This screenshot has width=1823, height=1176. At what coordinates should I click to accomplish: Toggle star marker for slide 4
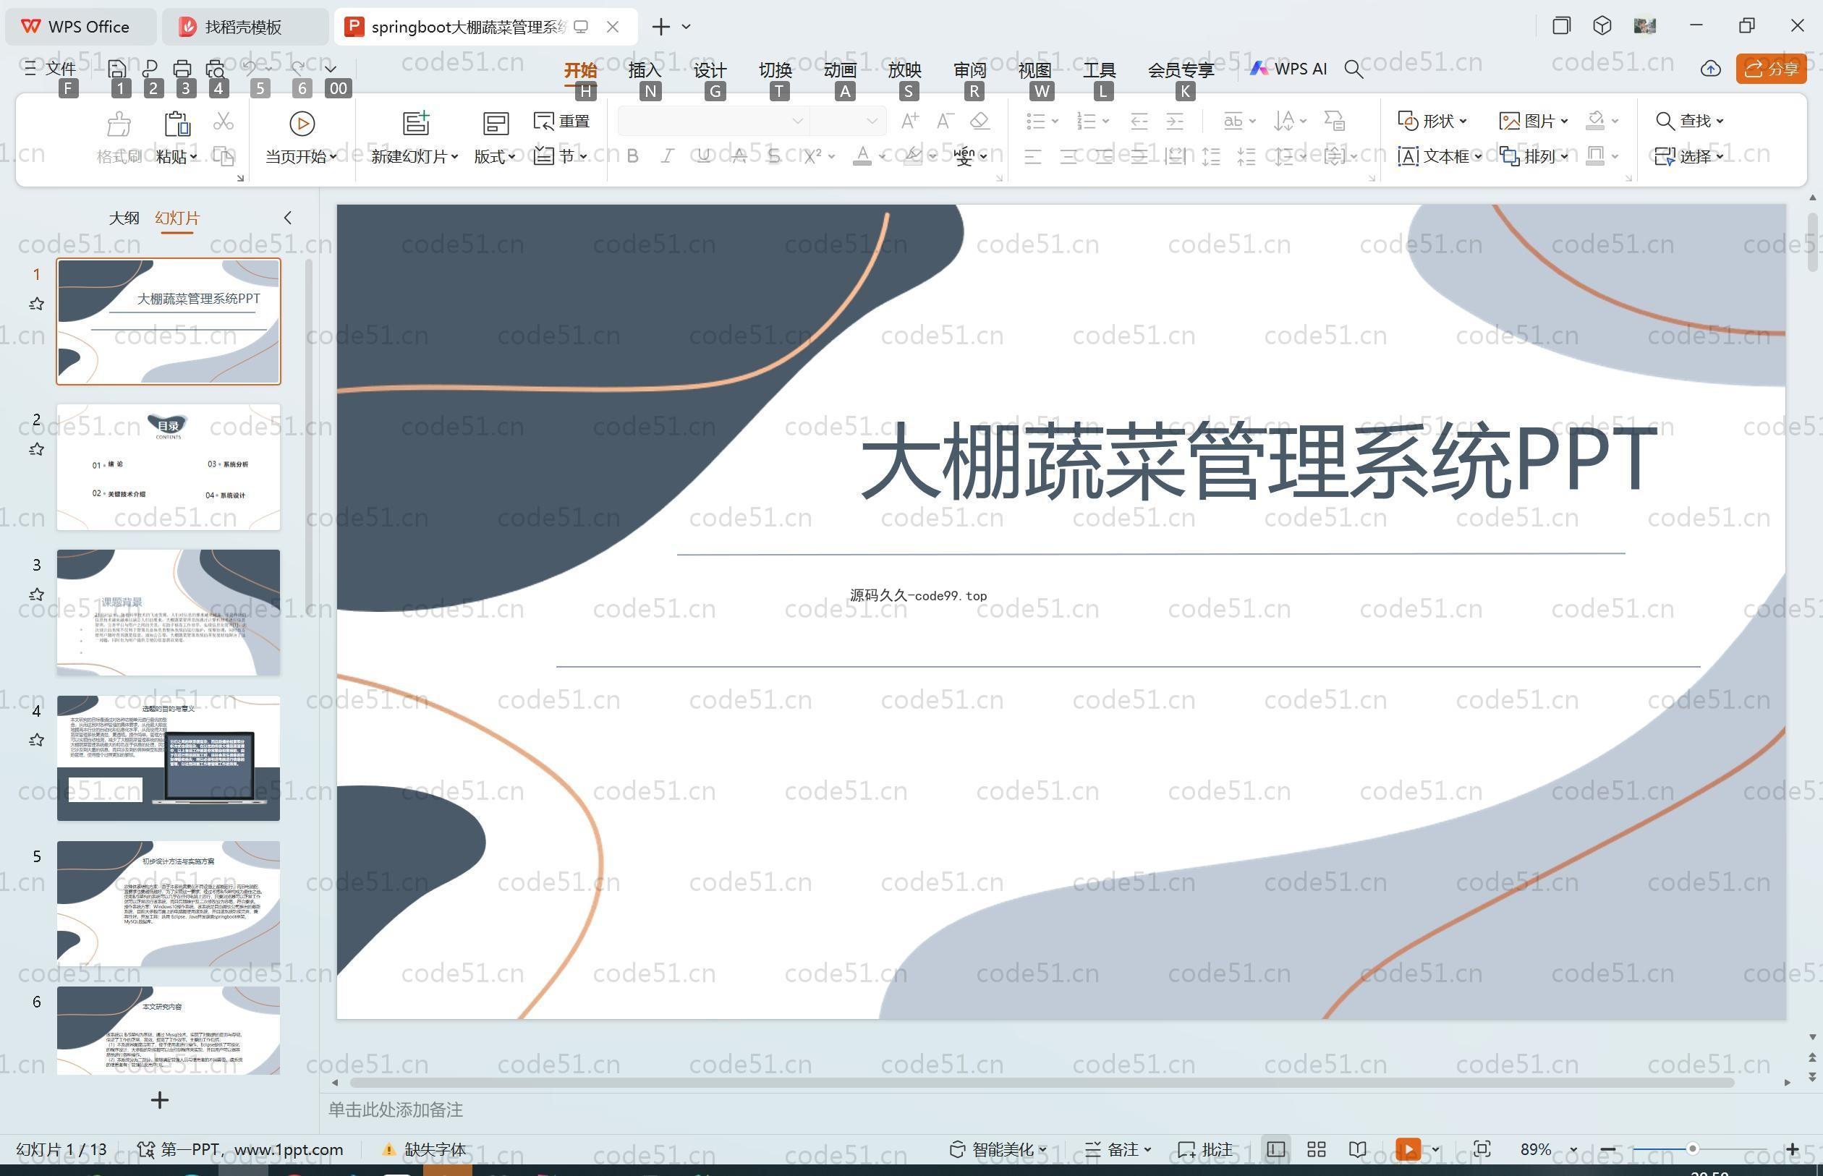[36, 740]
